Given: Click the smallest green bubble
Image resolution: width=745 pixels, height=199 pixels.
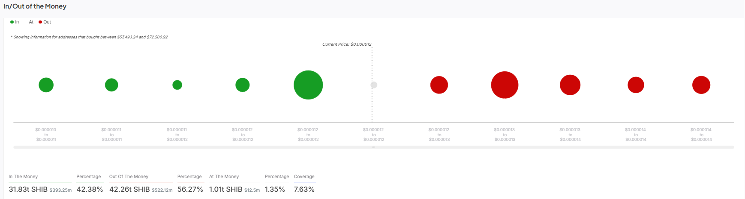Looking at the screenshot, I should (177, 85).
